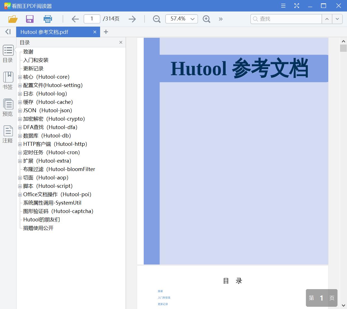347x309 pixels.
Task: Click the 查找 search box
Action: tap(286, 19)
